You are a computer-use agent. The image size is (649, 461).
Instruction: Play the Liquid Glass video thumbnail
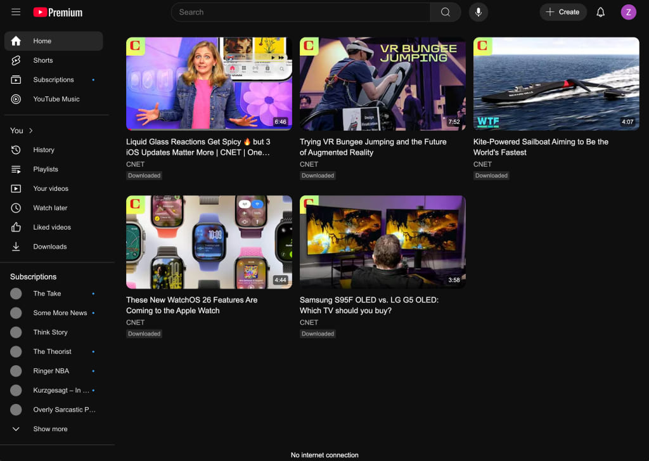(x=209, y=84)
